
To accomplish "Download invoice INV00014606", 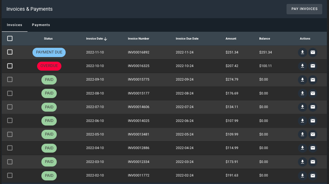I will (x=302, y=107).
